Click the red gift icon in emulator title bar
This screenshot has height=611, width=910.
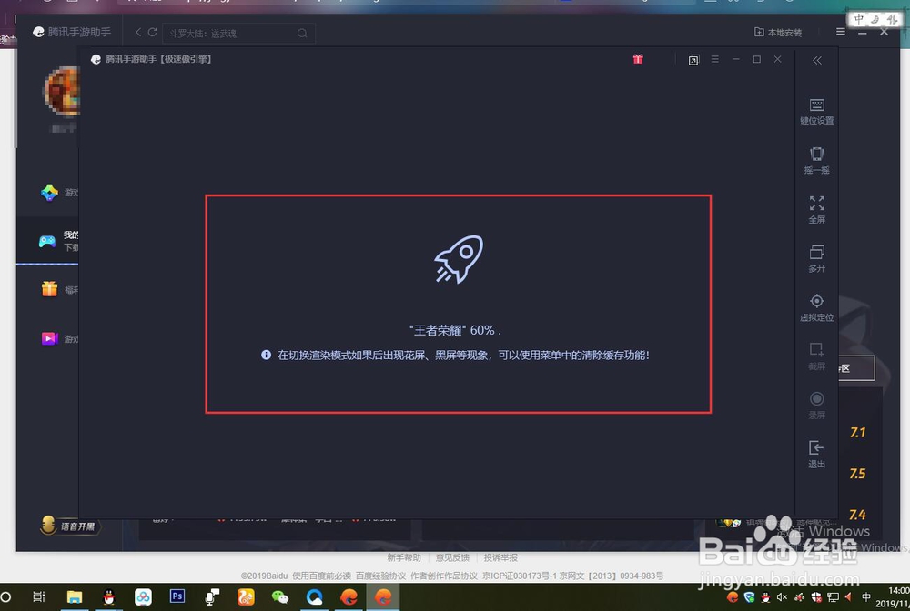pos(638,58)
